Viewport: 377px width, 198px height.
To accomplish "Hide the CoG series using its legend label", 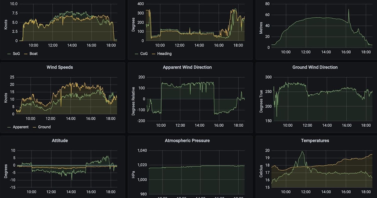I will pyautogui.click(x=143, y=53).
